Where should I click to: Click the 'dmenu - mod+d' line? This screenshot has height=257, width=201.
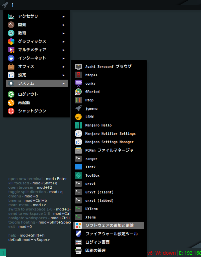pos(23,196)
